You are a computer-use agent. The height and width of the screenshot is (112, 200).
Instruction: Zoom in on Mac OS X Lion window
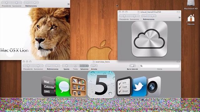tap(35, 2)
